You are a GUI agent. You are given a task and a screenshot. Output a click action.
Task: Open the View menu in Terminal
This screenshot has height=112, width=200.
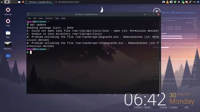pyautogui.click(x=41, y=18)
